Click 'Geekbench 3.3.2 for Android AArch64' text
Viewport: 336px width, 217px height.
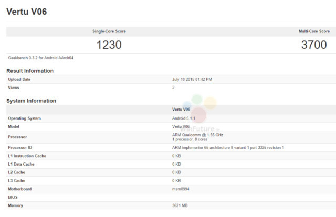pyautogui.click(x=41, y=58)
